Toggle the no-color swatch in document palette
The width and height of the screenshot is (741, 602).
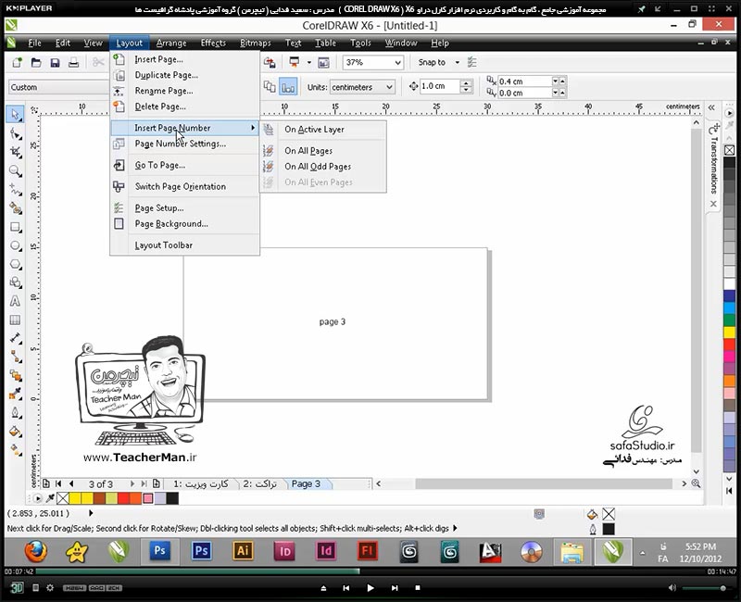coord(62,498)
